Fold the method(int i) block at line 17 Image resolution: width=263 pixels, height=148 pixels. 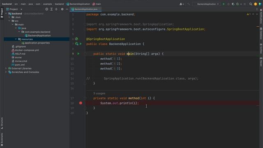pos(85,98)
